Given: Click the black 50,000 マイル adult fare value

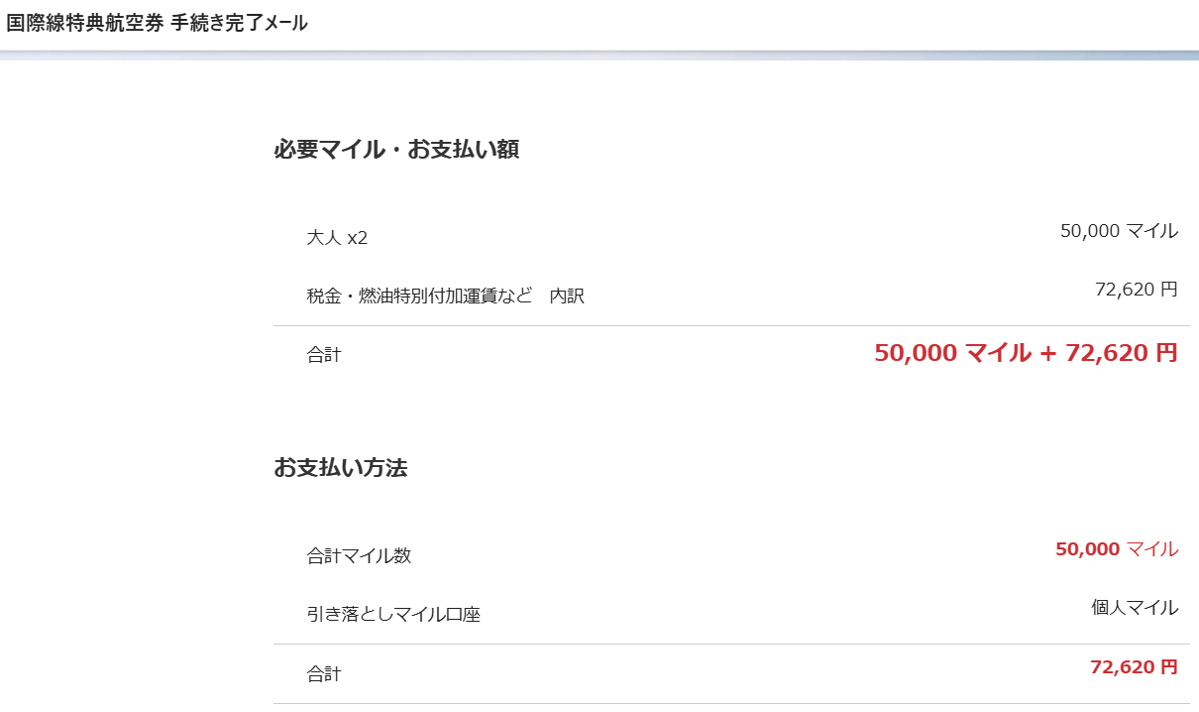Looking at the screenshot, I should [1119, 231].
